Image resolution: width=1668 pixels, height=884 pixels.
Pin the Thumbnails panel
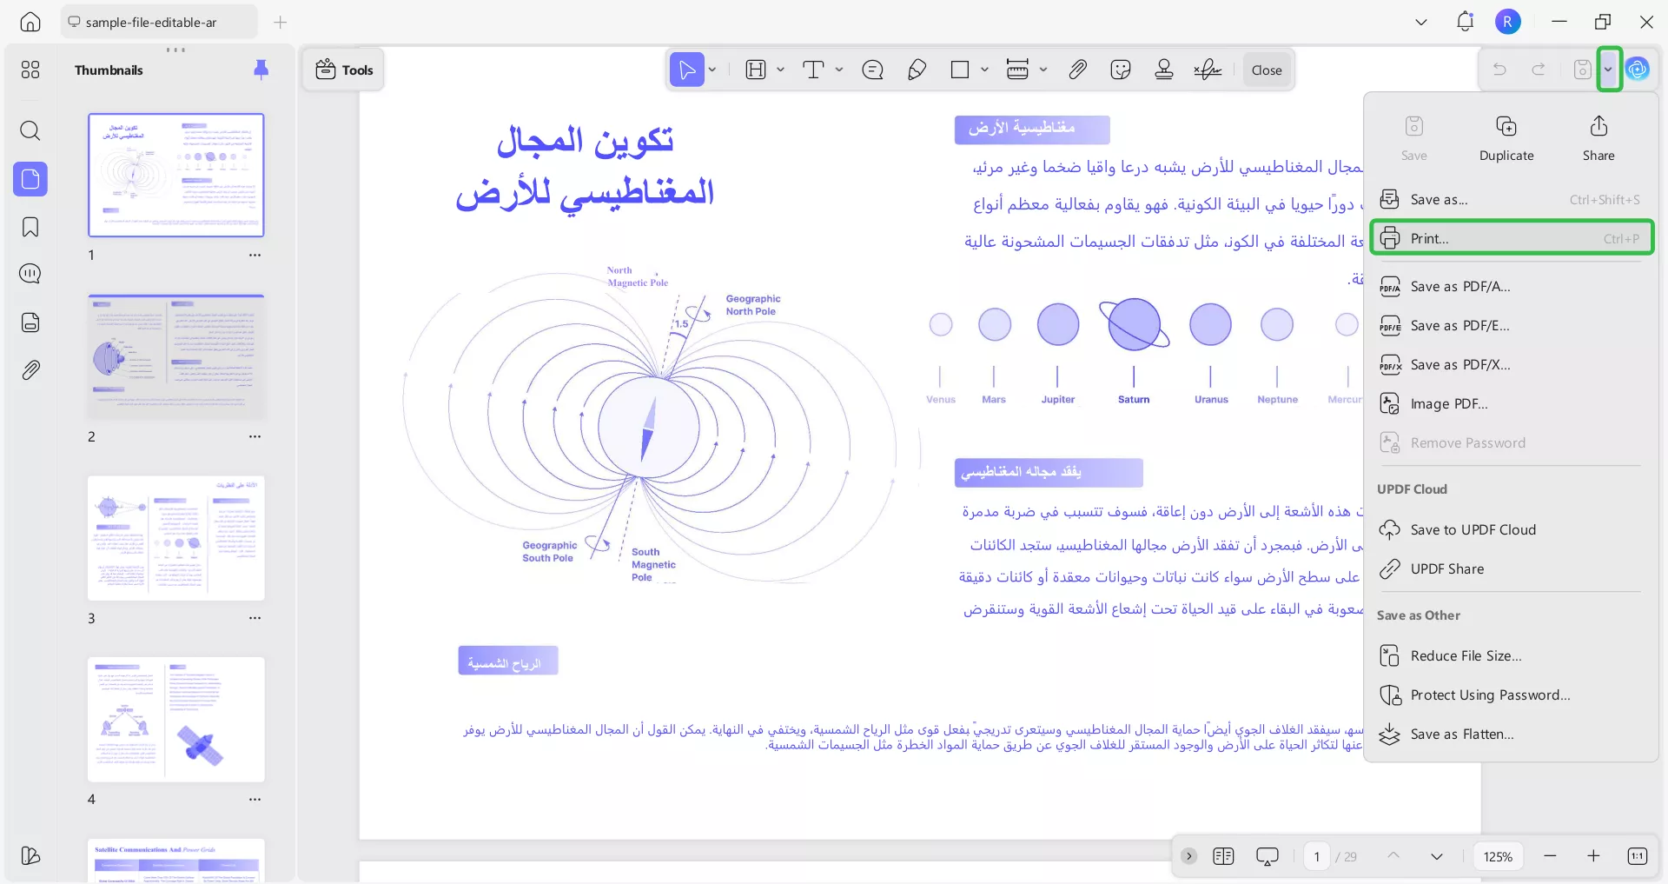[x=261, y=70]
